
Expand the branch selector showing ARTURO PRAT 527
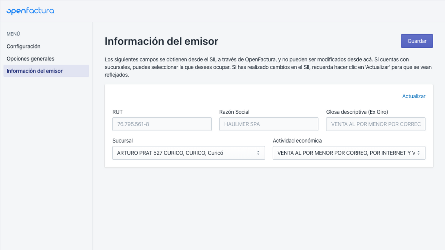click(188, 153)
